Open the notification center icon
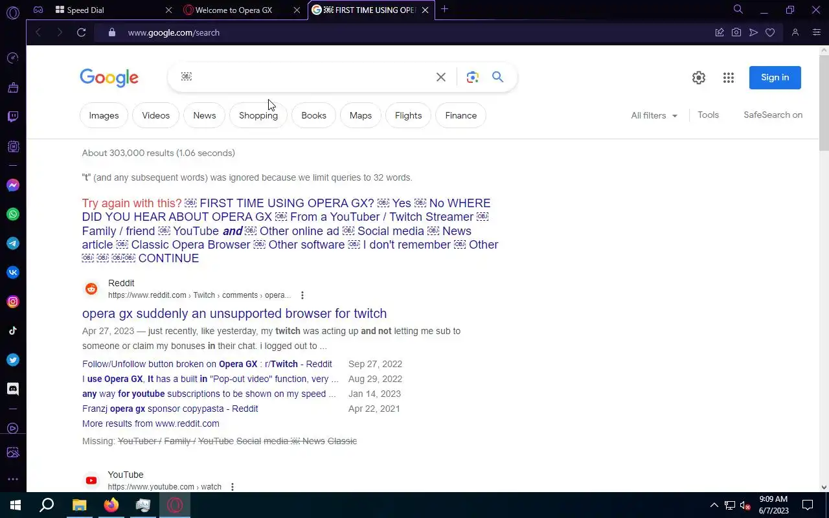The image size is (829, 518). [x=808, y=505]
